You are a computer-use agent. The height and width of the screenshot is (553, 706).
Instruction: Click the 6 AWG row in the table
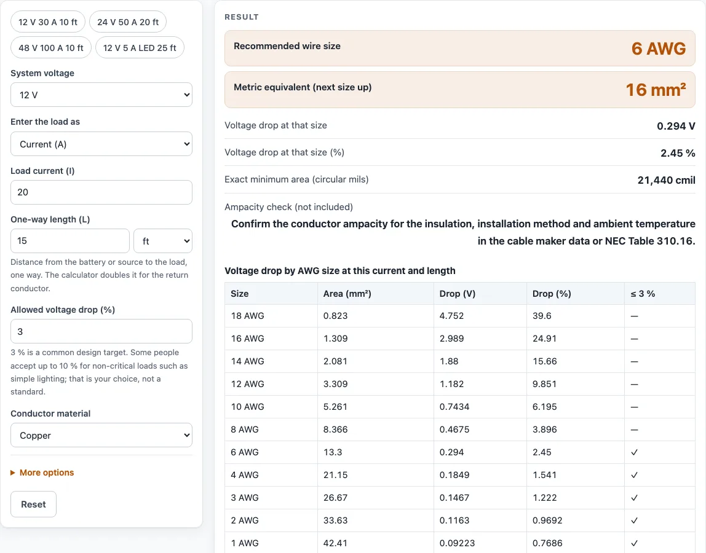[460, 452]
